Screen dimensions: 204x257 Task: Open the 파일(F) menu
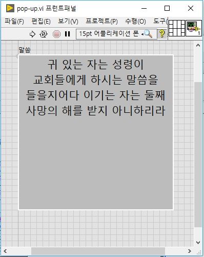point(14,22)
